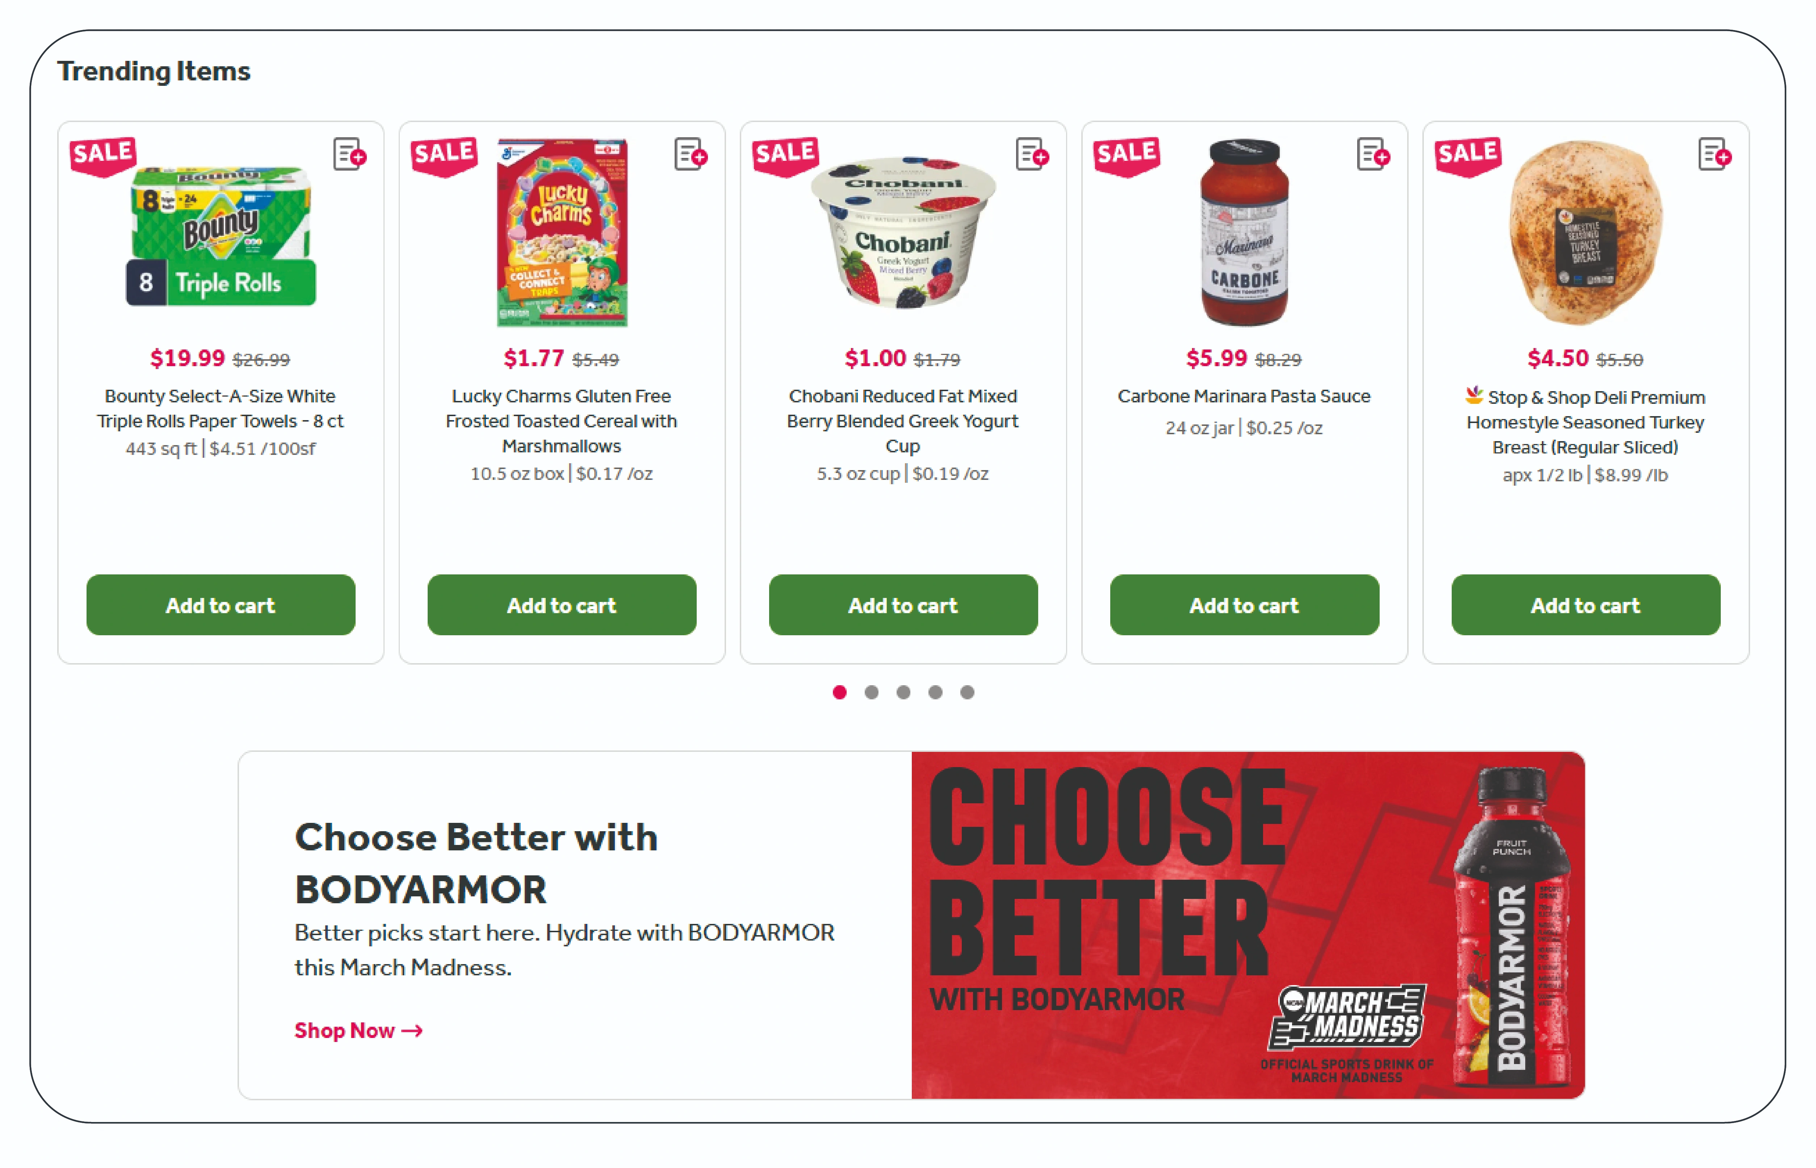The height and width of the screenshot is (1168, 1816).
Task: Click the Lucky Charms cereal box image
Action: tap(562, 232)
